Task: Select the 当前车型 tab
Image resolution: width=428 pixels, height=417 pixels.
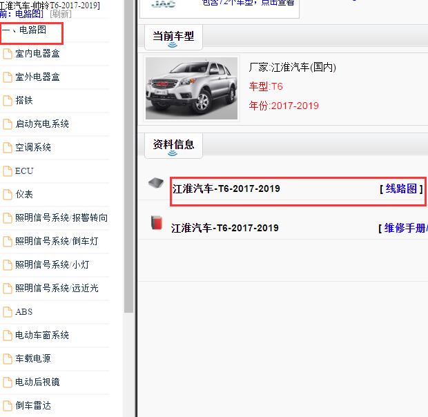Action: tap(173, 37)
